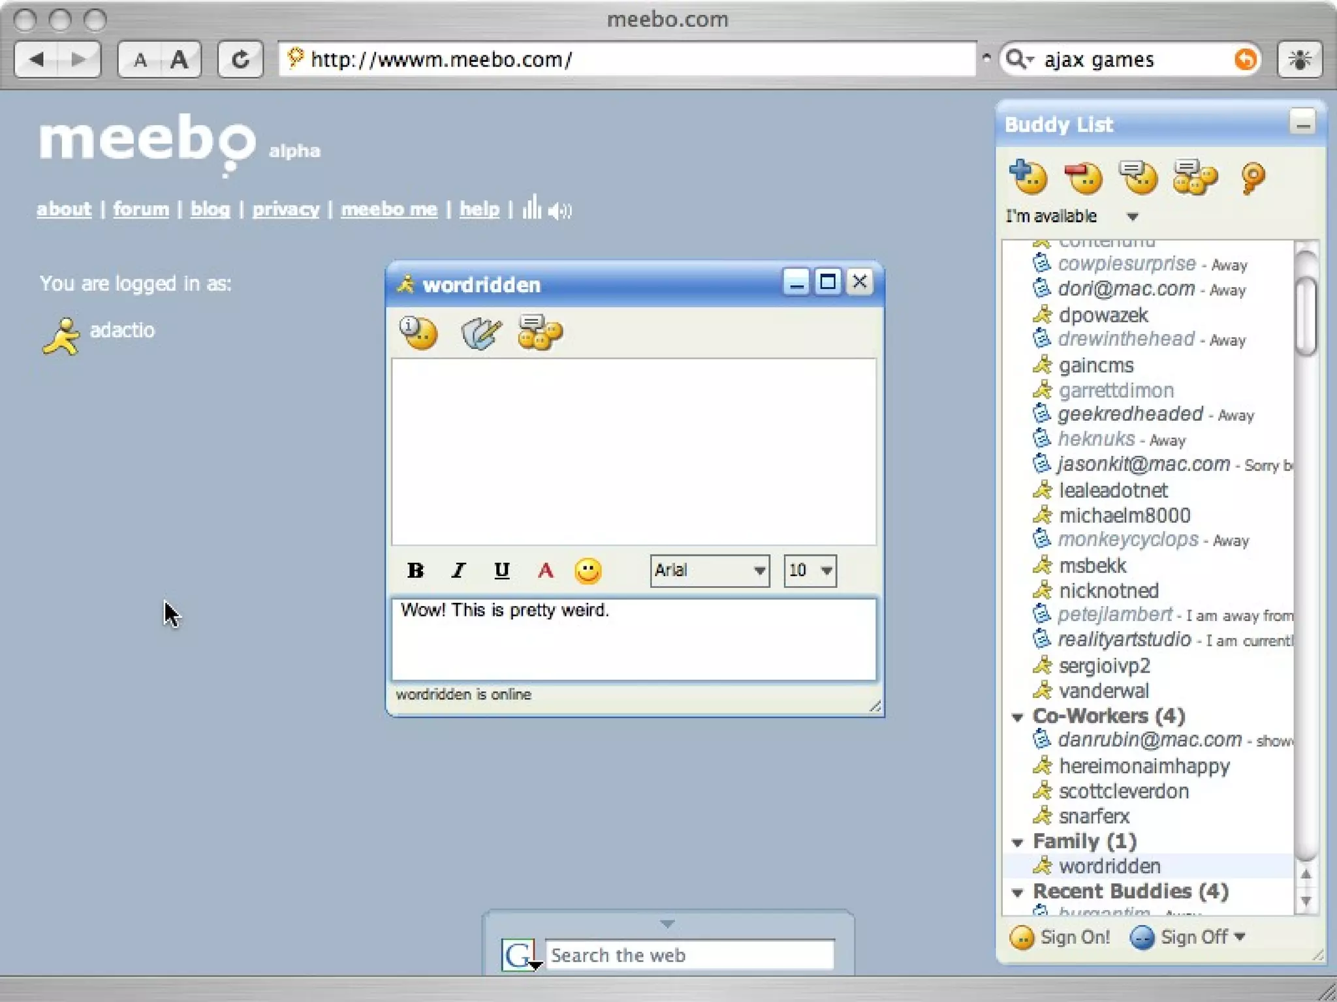
Task: Open the I'm available status menu
Action: (1071, 217)
